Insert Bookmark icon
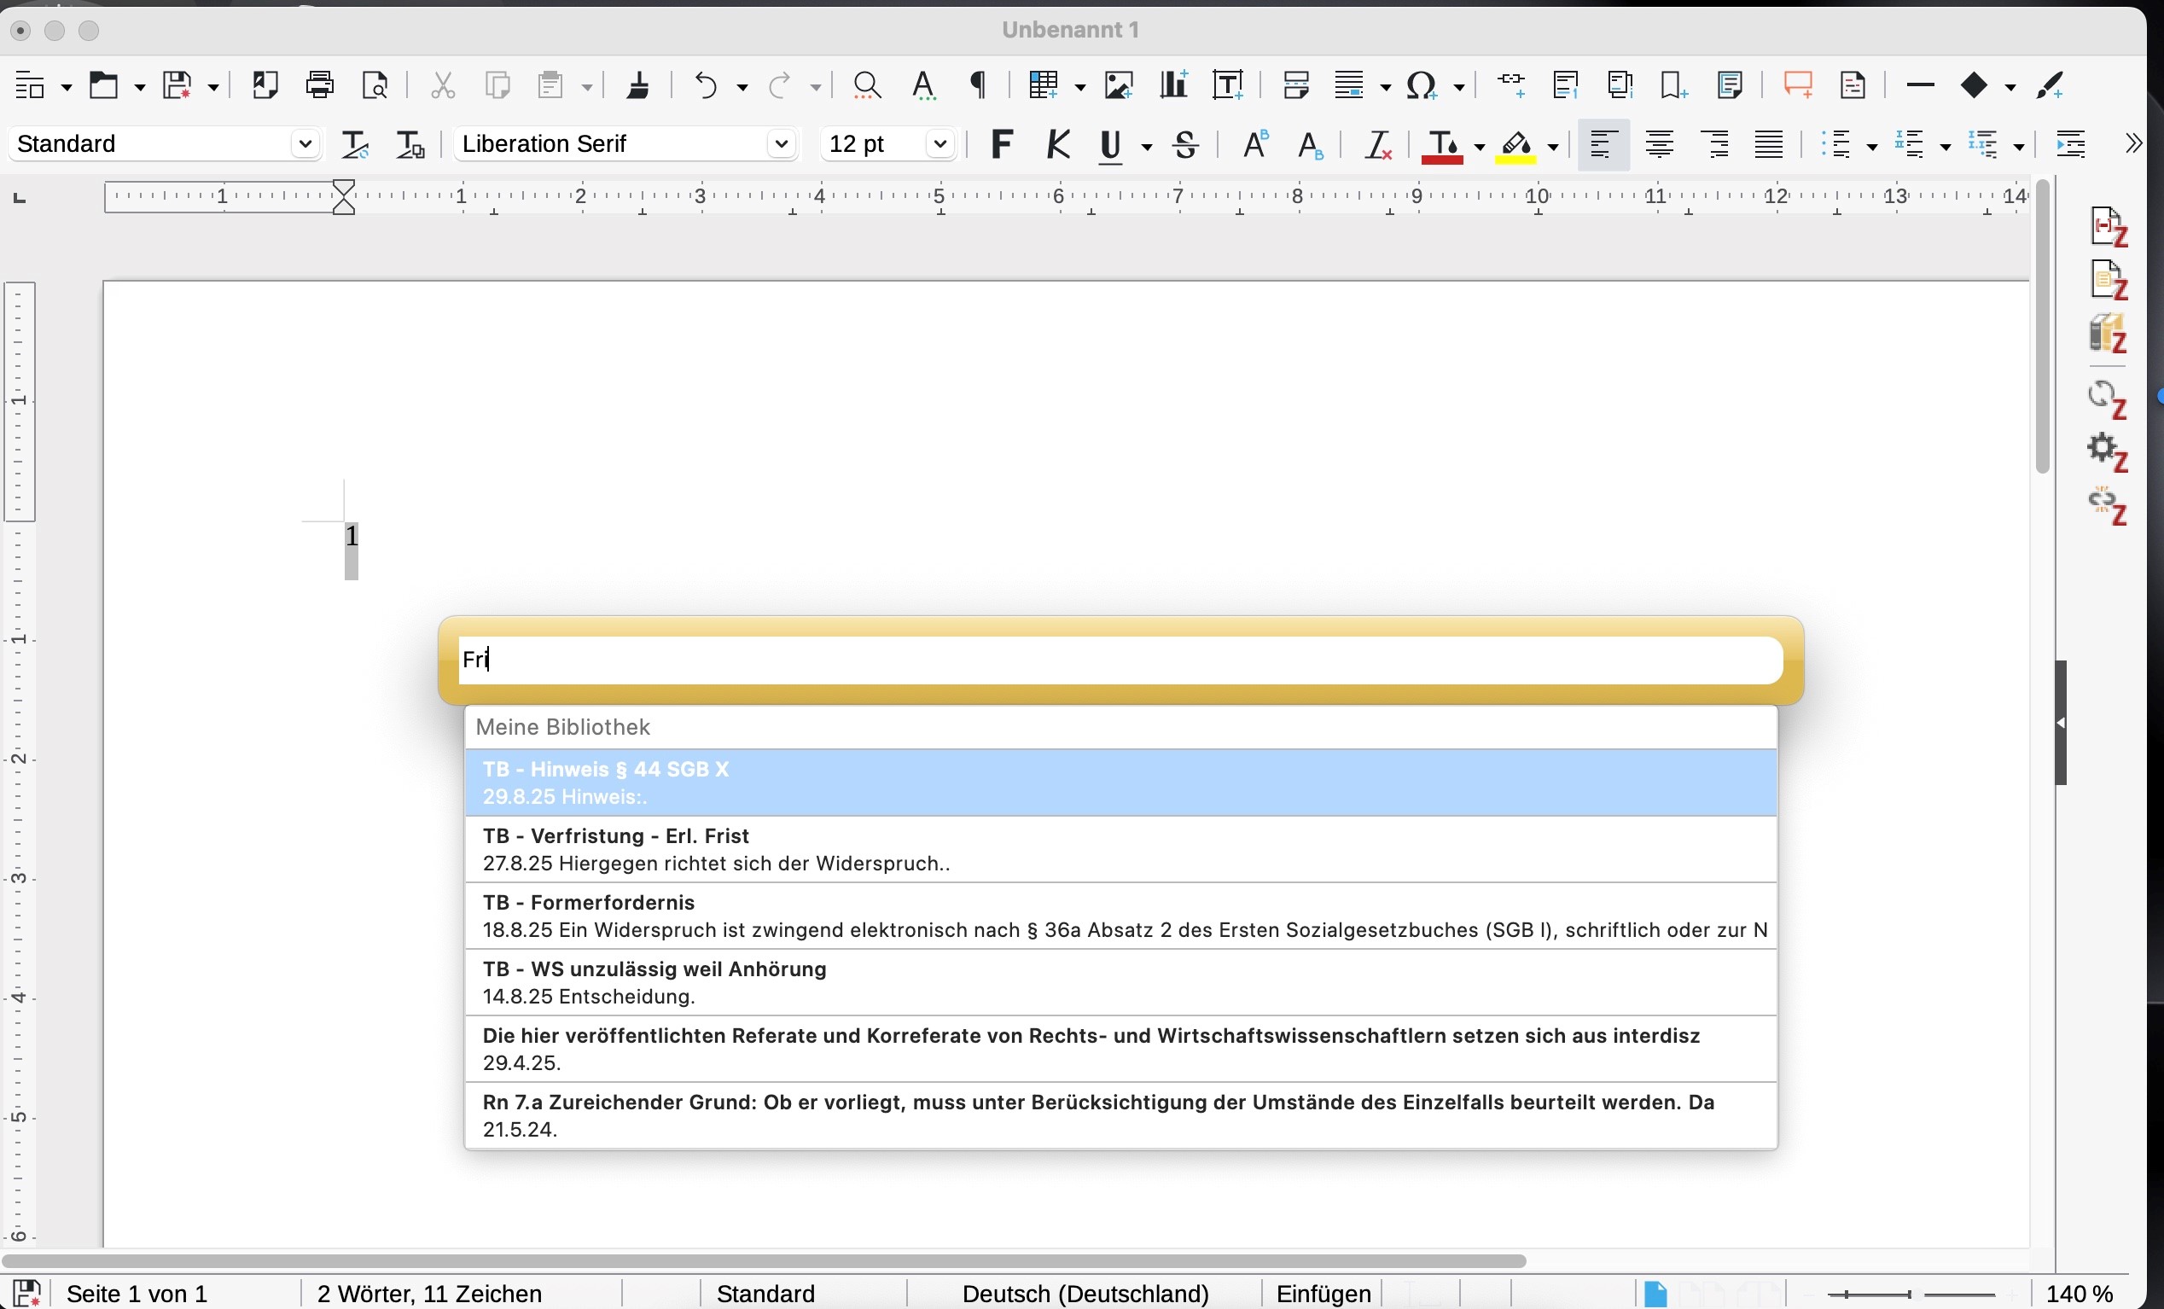Image resolution: width=2164 pixels, height=1309 pixels. [1674, 85]
